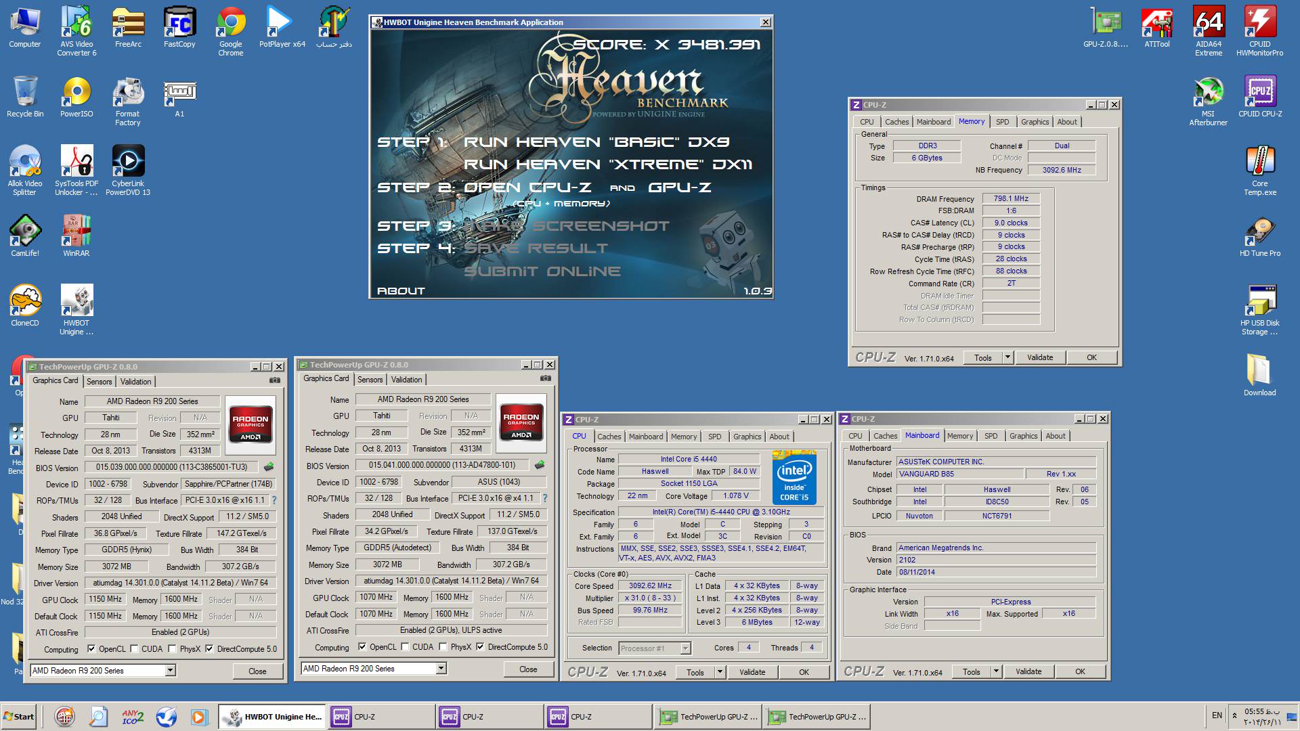Toggle CUDA checkbox in left GPU-Z
Screen dimensions: 1300x731
133,649
